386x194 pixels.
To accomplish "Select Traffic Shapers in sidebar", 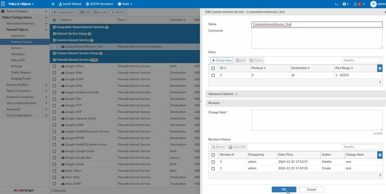I will pyautogui.click(x=21, y=73).
